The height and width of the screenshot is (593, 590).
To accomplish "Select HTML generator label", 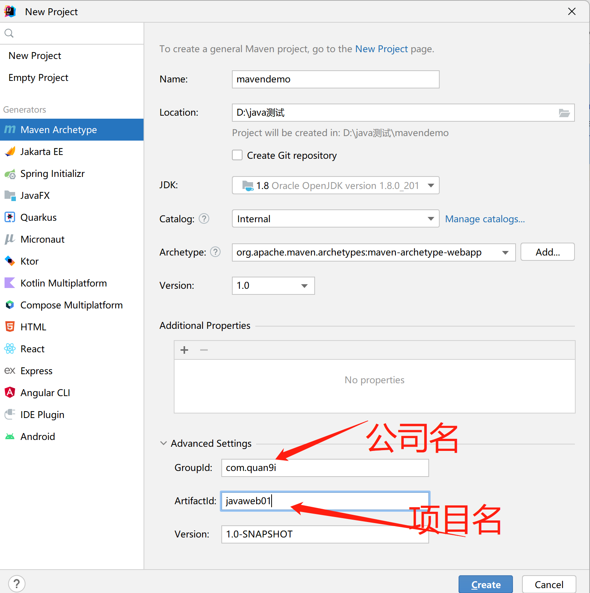I will coord(33,327).
